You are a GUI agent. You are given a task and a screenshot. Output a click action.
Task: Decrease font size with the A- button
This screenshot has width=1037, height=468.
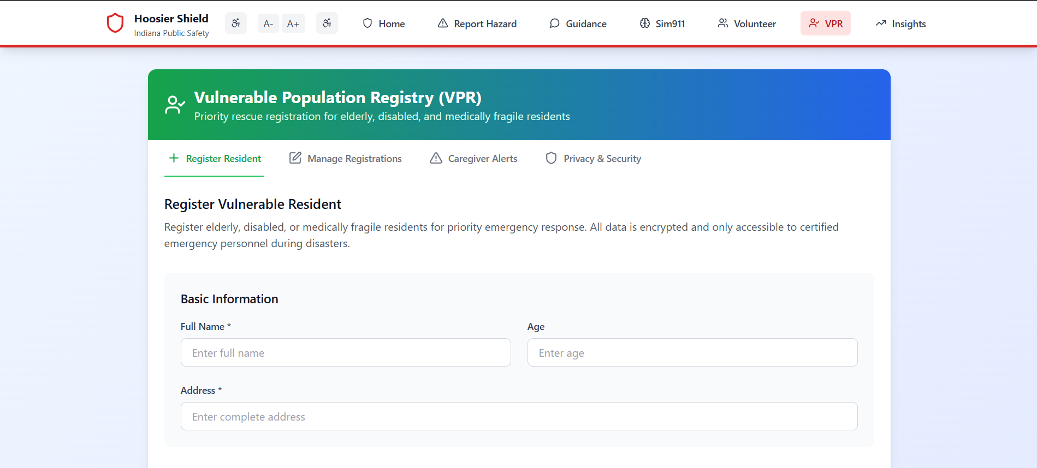click(268, 23)
